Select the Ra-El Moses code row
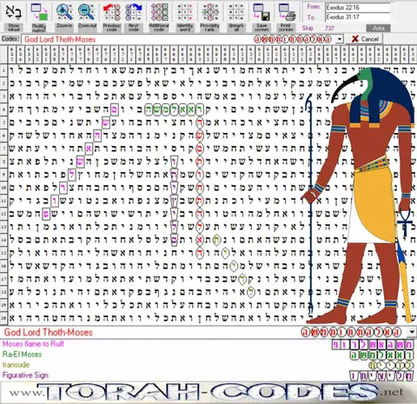The height and width of the screenshot is (404, 417). [208, 354]
